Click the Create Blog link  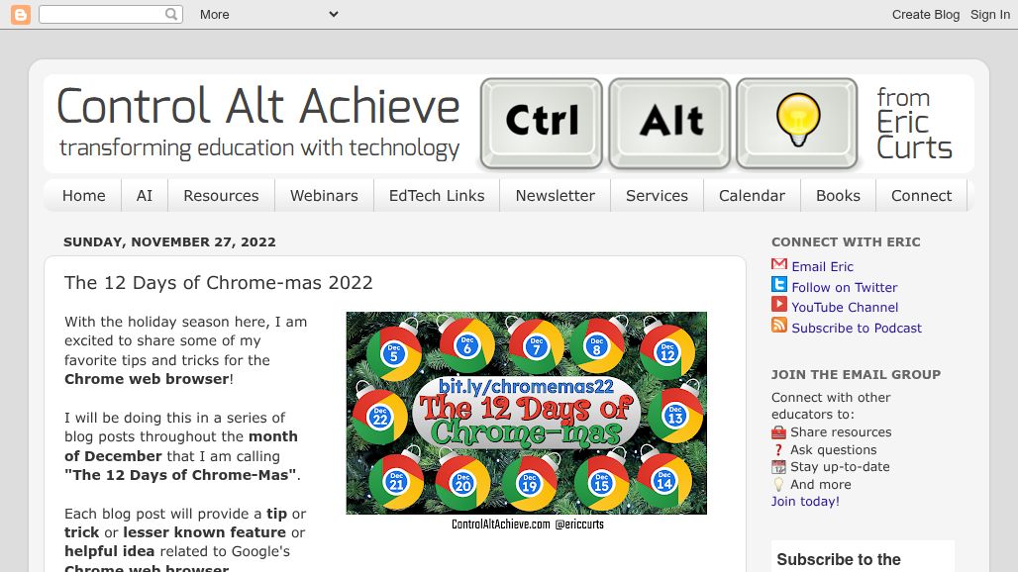[925, 14]
